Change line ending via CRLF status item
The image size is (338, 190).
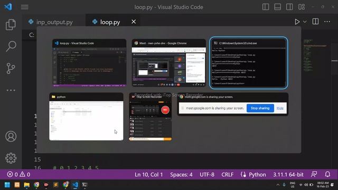point(228,175)
